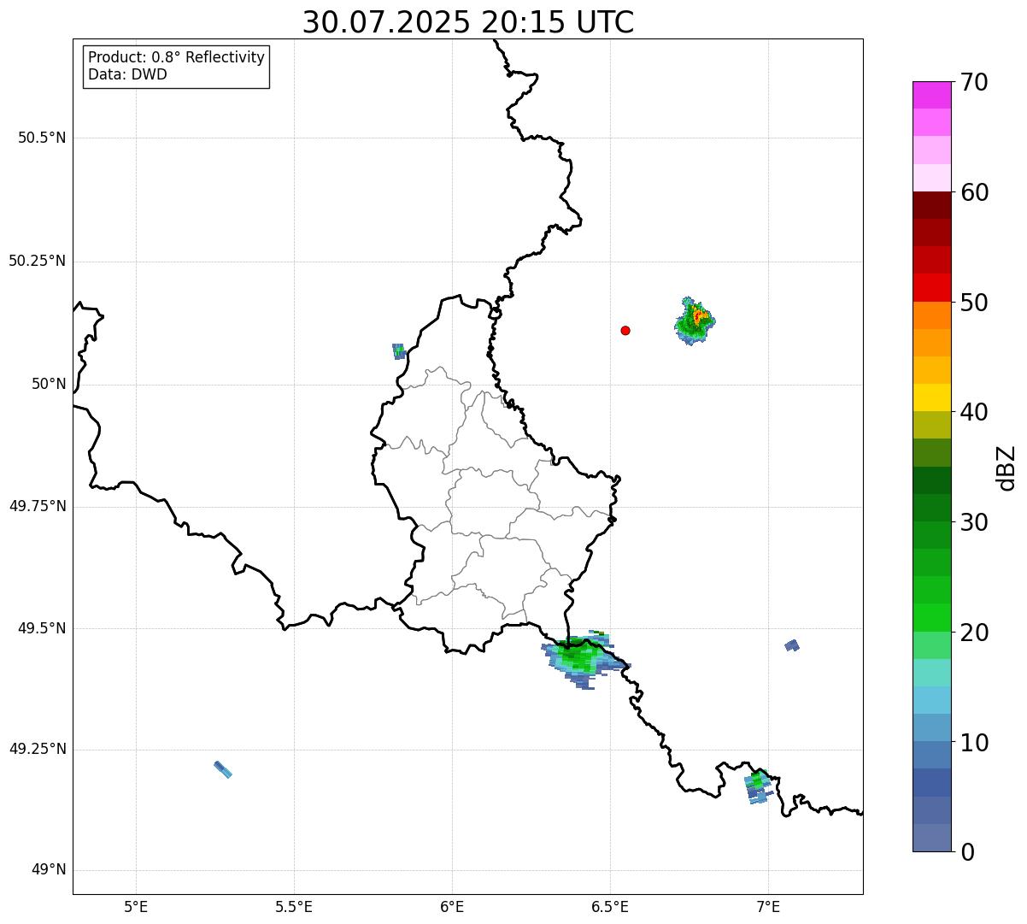This screenshot has height=924, width=1027.
Task: Click the '49.75°N' latitude label
Action: 38,506
